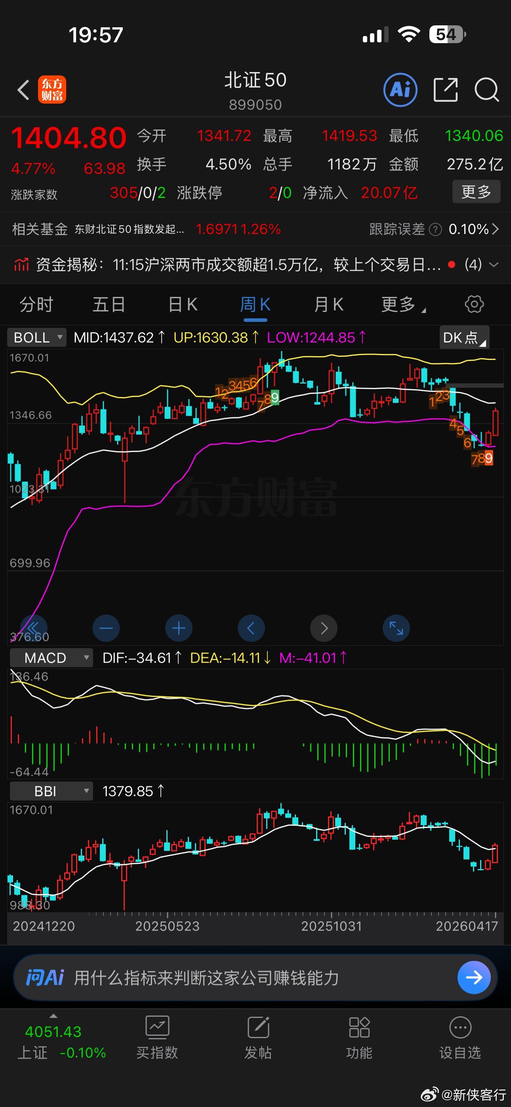Open the MACD indicator dropdown
Screen dimensions: 511x1107
[x=51, y=658]
